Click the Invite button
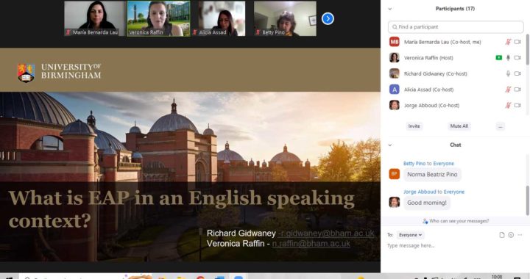Image resolution: width=530 pixels, height=279 pixels. point(414,126)
